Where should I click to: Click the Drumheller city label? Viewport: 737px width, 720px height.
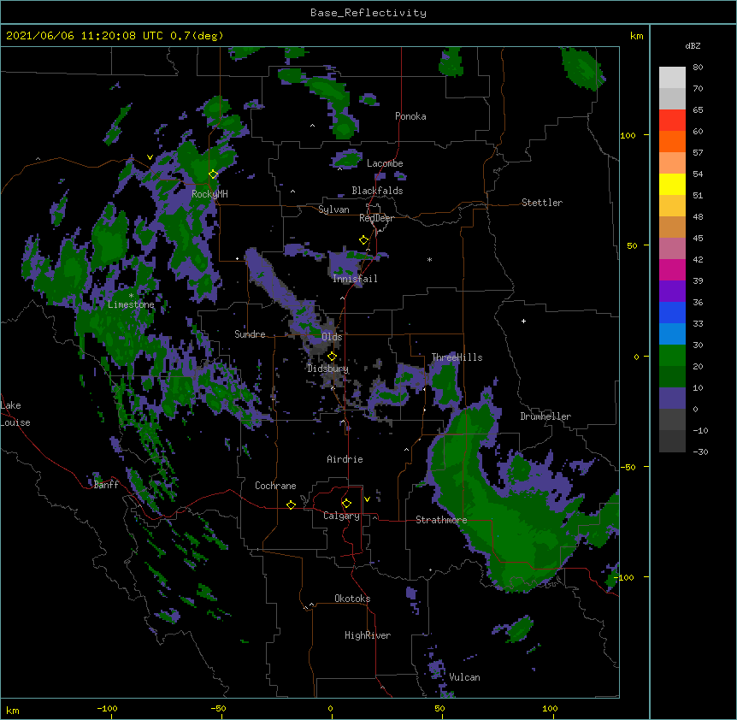[x=545, y=416]
